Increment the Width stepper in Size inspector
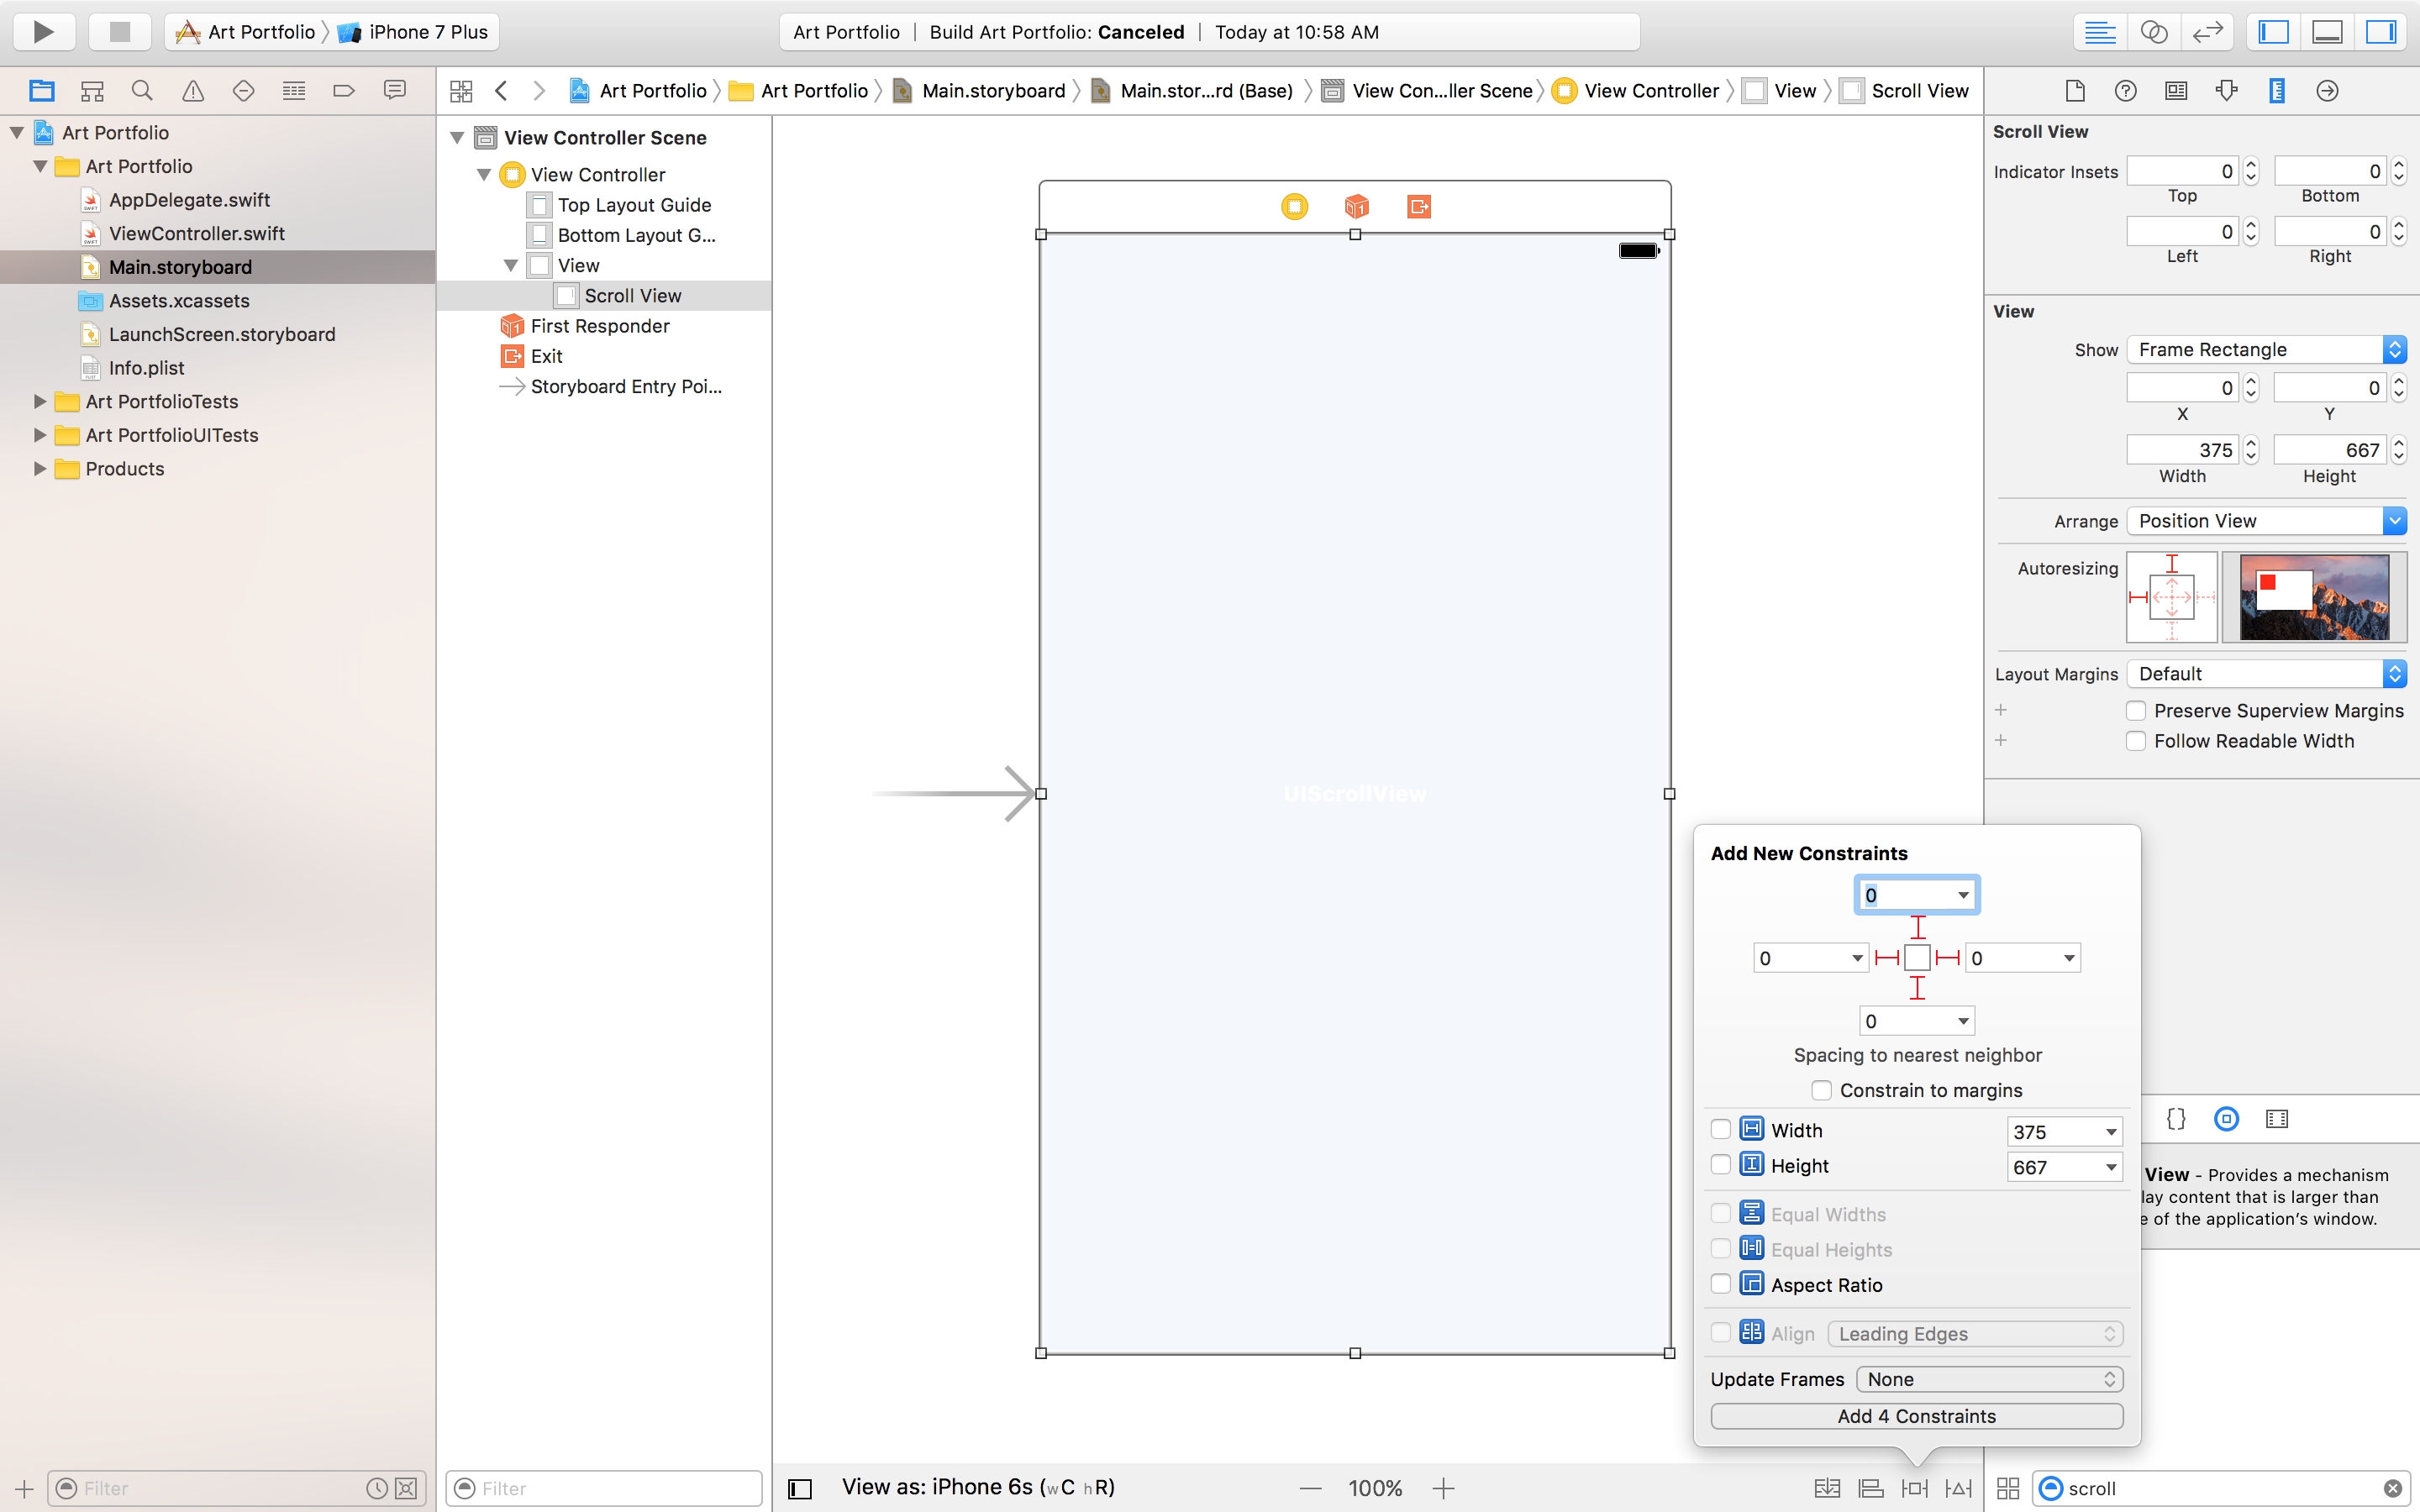This screenshot has width=2420, height=1512. coord(2250,443)
